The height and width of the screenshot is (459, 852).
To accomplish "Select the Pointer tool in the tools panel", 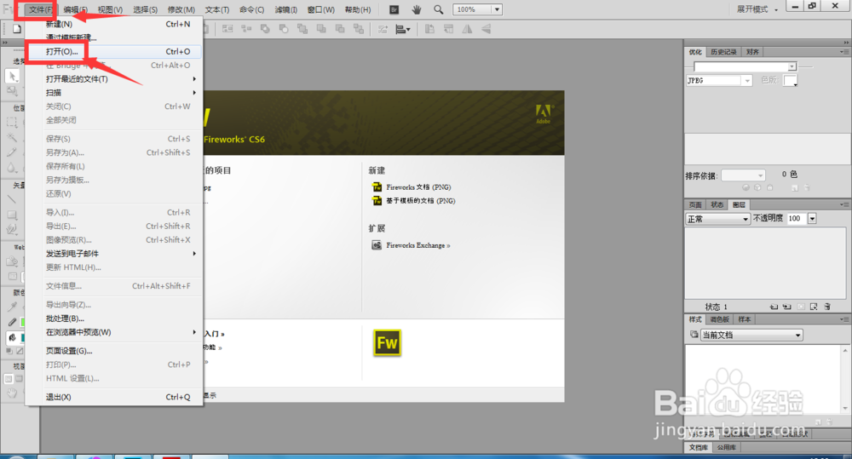I will (x=13, y=77).
